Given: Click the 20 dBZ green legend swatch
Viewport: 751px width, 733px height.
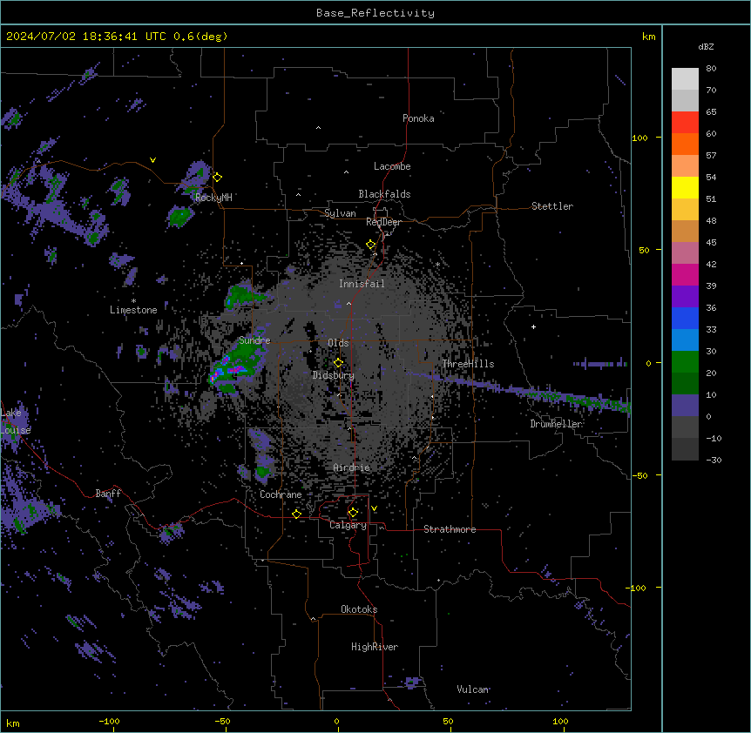Looking at the screenshot, I should (685, 383).
